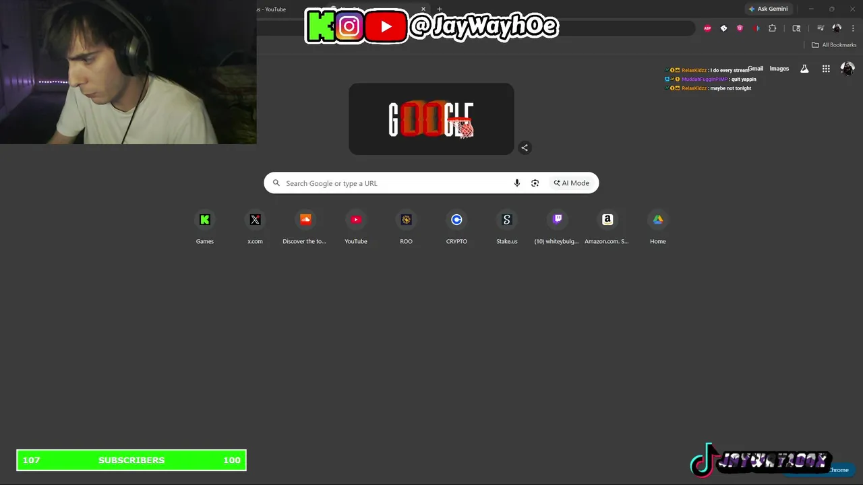
Task: Open the All Bookmarks folder
Action: point(834,45)
